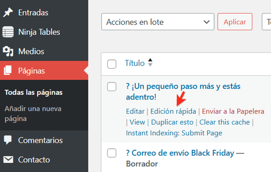This screenshot has width=271, height=172.
Task: Click Instant Indexing: Submit Page
Action: 174,133
